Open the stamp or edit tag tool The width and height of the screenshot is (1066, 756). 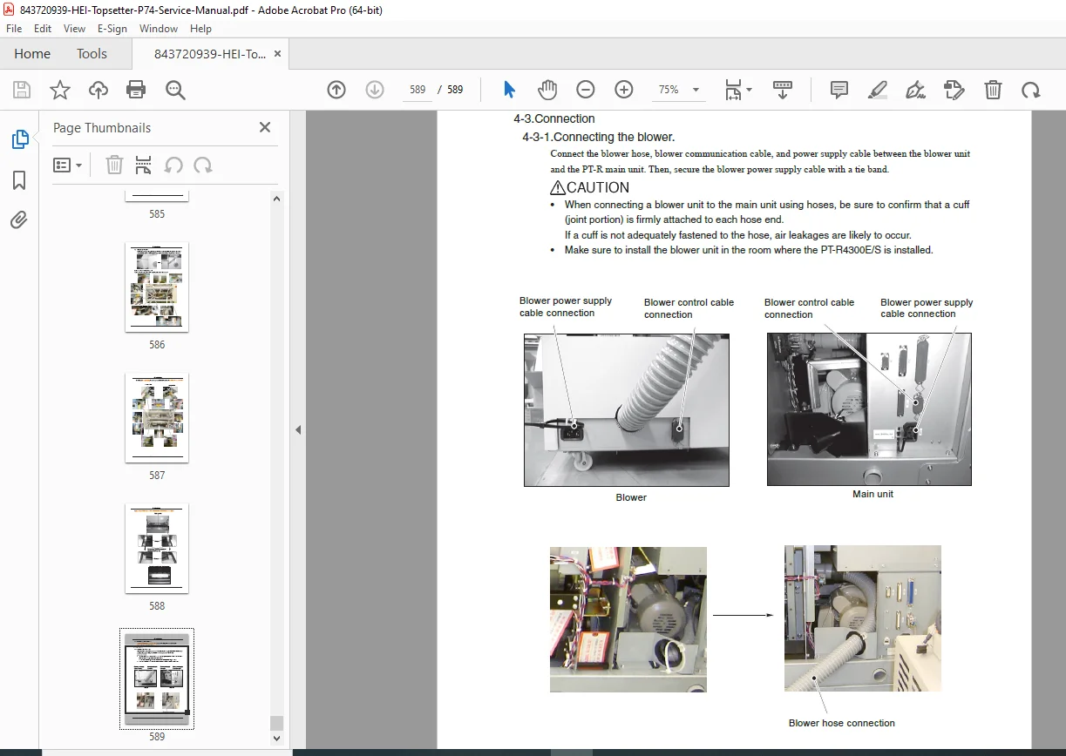point(954,90)
